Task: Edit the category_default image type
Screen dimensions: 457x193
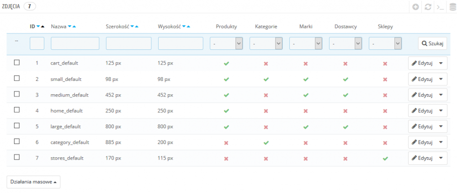Action: tap(422, 142)
